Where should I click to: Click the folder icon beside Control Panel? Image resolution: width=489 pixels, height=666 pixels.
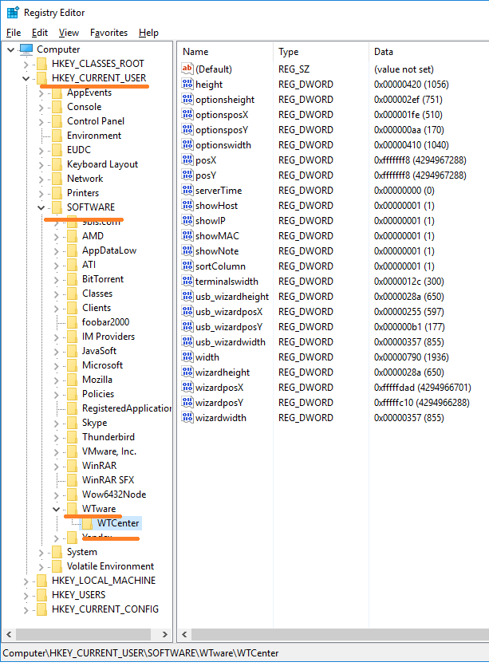pos(57,121)
